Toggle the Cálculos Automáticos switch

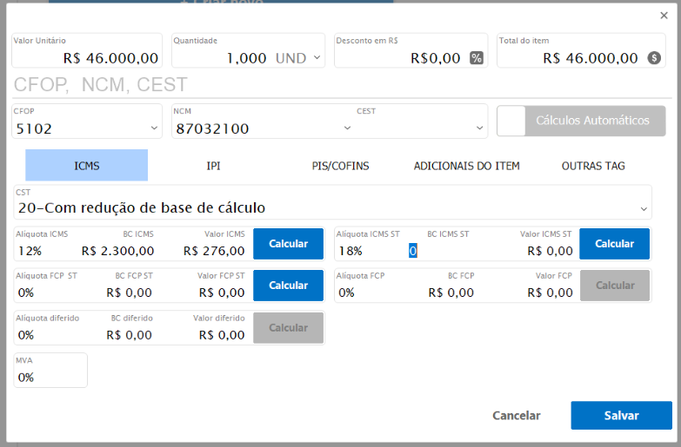(511, 121)
